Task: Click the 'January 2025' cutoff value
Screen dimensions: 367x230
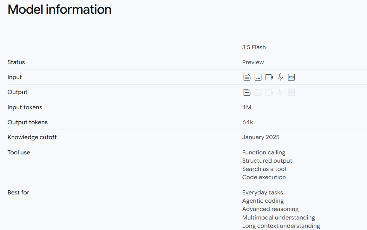Action: [x=261, y=137]
